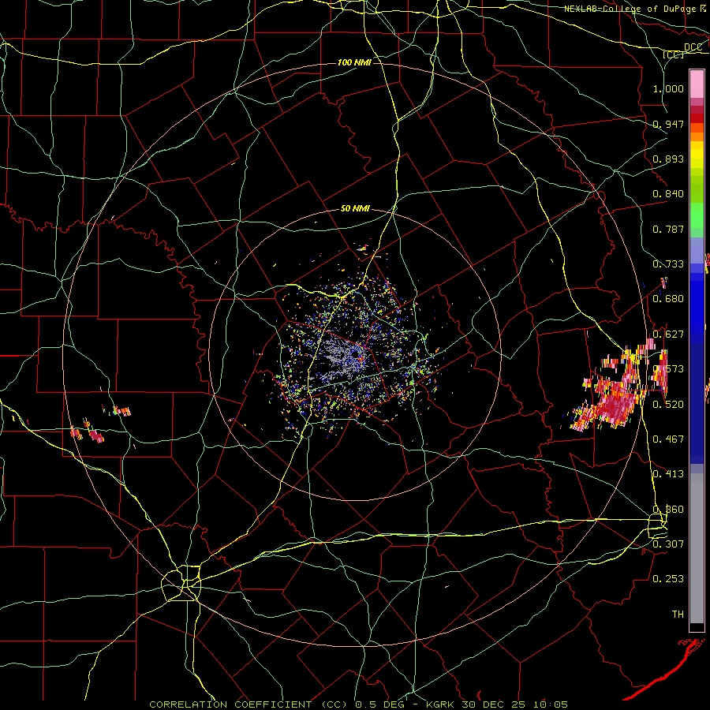Image resolution: width=710 pixels, height=710 pixels.
Task: Click the radar site at the rings' center
Action: tap(356, 354)
